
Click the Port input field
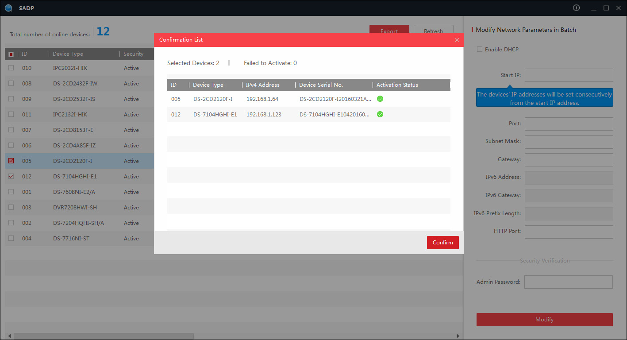569,124
